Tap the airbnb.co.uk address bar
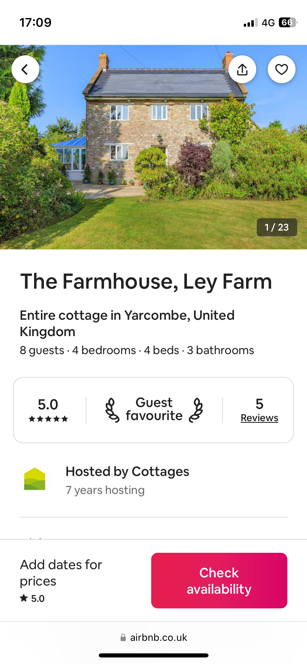Image resolution: width=307 pixels, height=664 pixels. [158, 638]
